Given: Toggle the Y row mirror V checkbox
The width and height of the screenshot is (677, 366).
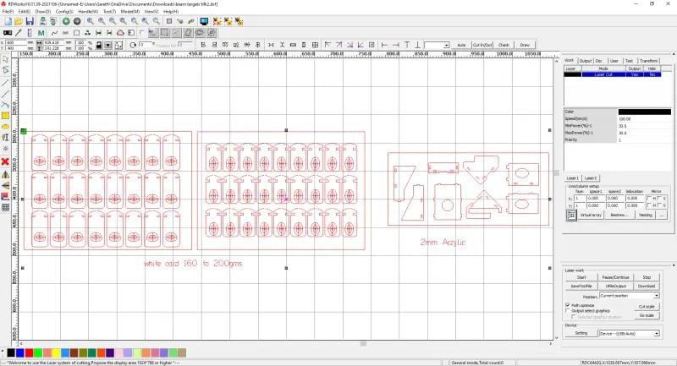Looking at the screenshot, I should pyautogui.click(x=660, y=205).
